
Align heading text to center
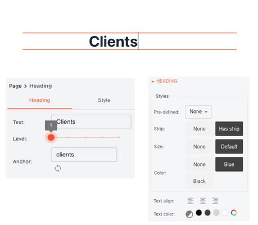coord(203,201)
